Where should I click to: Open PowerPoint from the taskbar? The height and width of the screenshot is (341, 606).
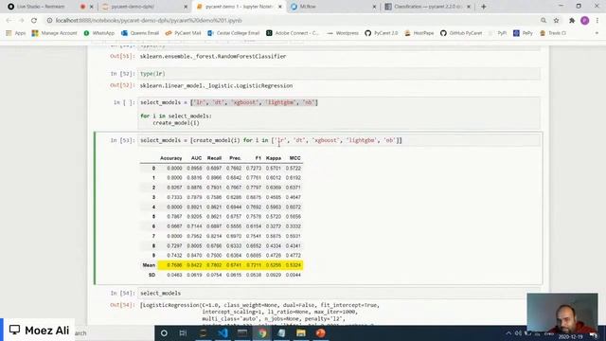tap(320, 332)
